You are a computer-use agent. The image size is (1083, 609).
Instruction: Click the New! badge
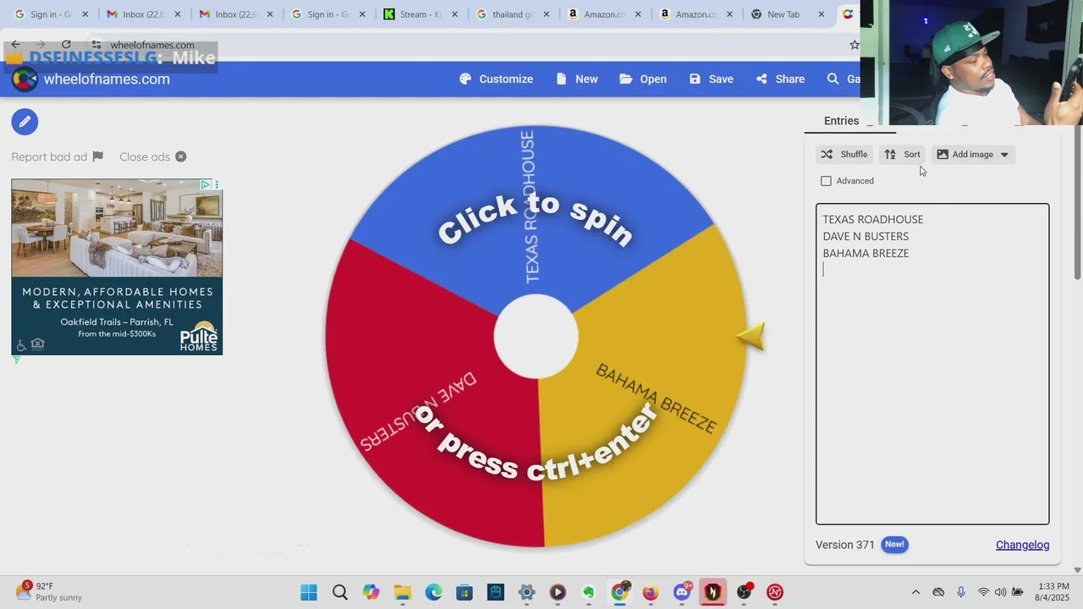[x=894, y=545]
